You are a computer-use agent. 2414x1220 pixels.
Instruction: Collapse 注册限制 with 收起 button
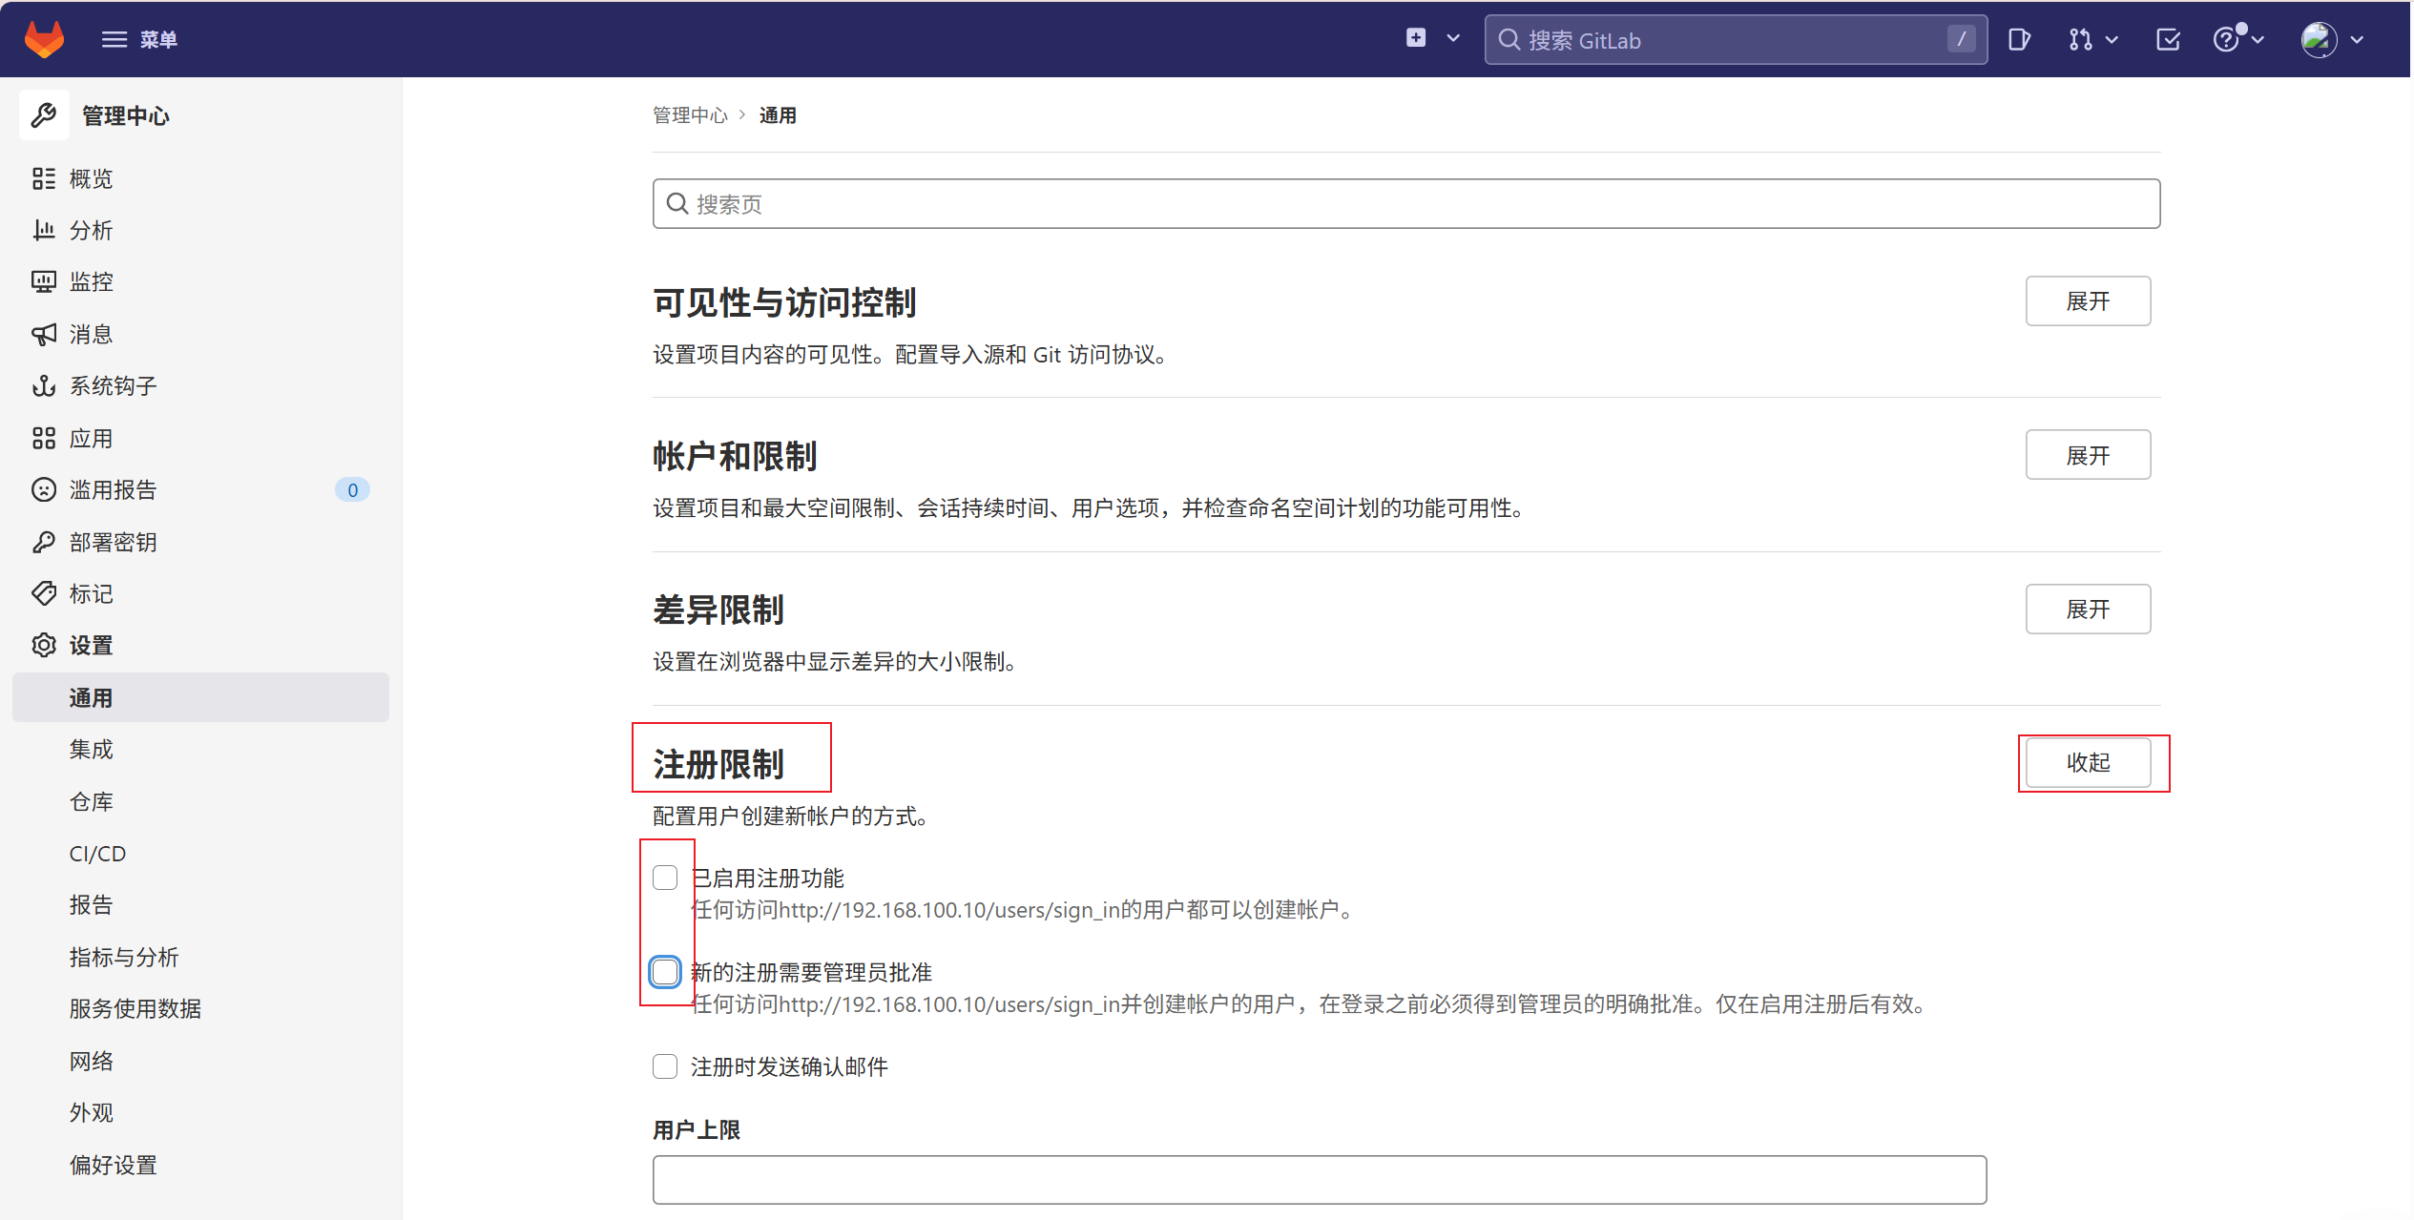pos(2087,762)
